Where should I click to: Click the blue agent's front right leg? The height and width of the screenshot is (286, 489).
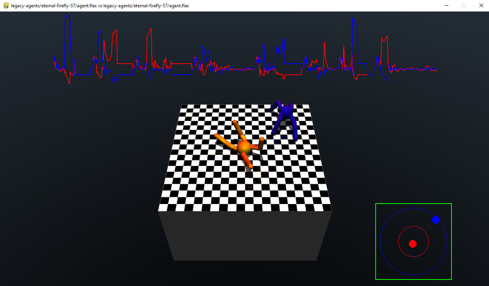[x=294, y=128]
